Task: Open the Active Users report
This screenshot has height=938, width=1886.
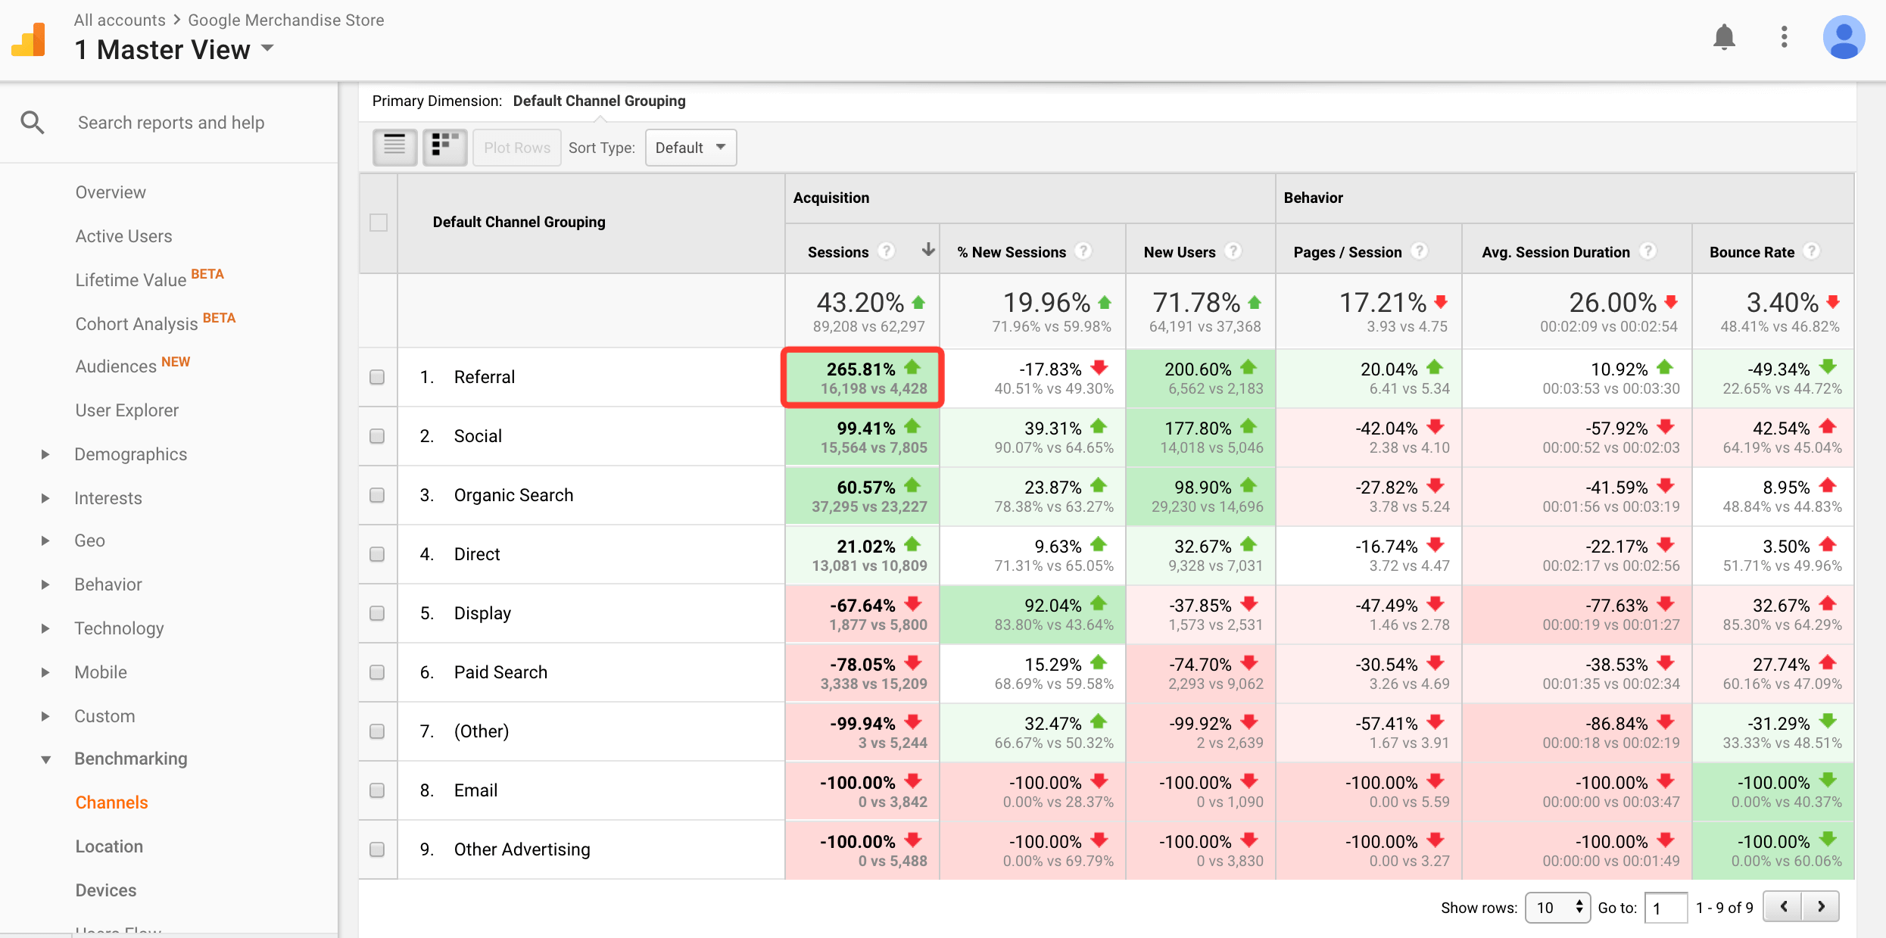Action: (123, 236)
